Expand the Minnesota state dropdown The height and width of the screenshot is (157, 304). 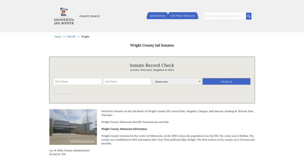pos(177,82)
